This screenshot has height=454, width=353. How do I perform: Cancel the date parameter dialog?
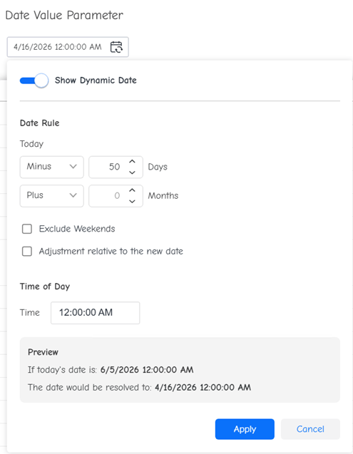click(310, 429)
